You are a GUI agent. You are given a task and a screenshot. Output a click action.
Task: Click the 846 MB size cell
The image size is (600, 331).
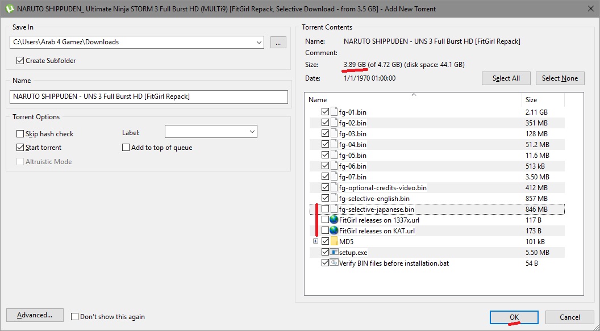coord(536,209)
